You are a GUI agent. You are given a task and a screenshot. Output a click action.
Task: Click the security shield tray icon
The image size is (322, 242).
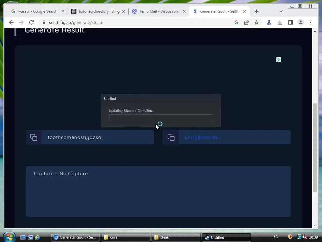pos(290,237)
